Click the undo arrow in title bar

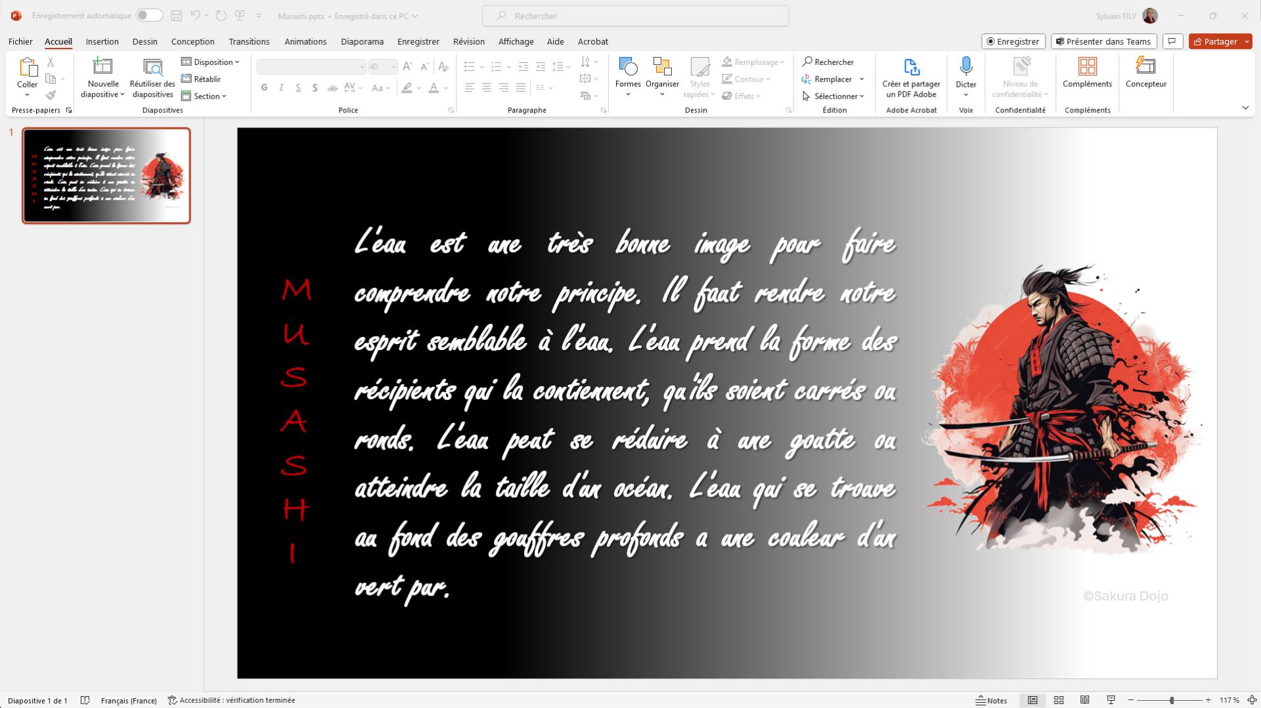point(195,15)
